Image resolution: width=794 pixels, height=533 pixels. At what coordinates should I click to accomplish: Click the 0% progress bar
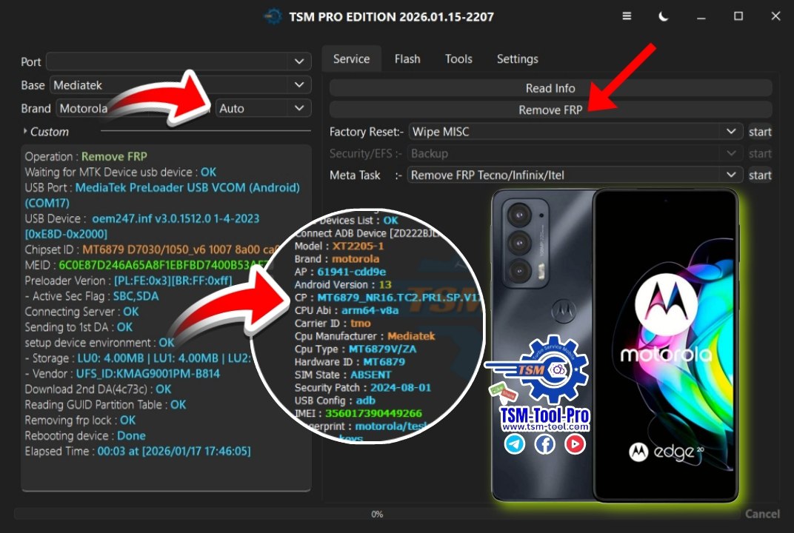[x=377, y=514]
